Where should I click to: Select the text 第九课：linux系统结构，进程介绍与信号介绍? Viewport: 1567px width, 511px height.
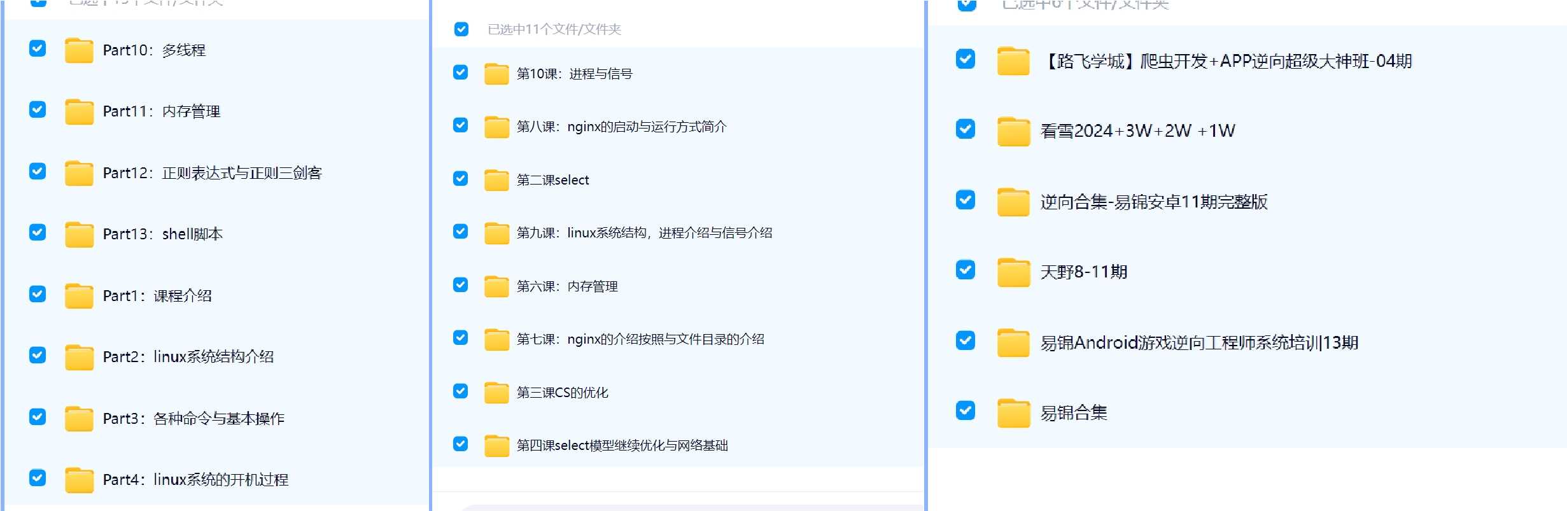[x=644, y=233]
